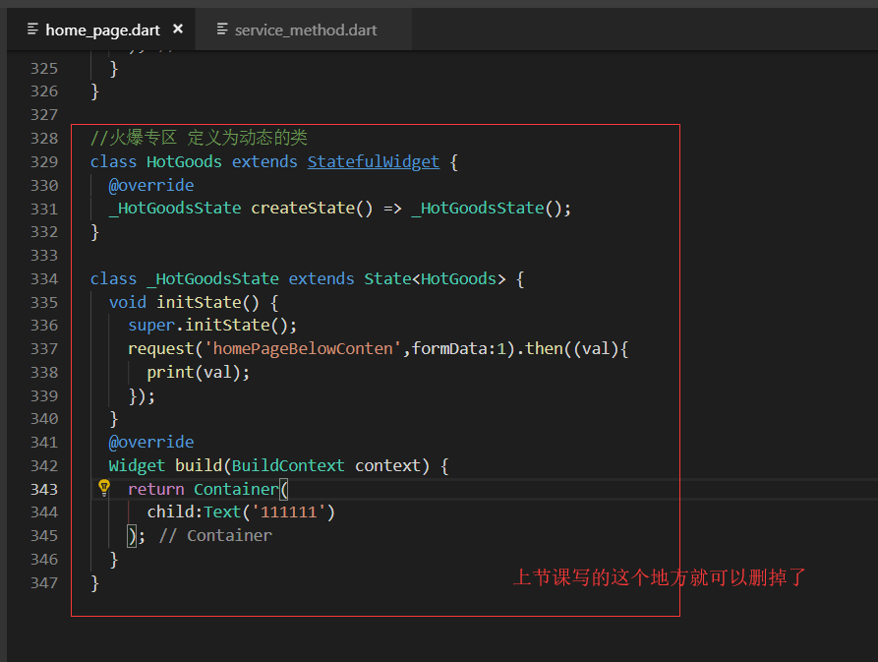
Task: Click the 'homePageBelowConten' string
Action: pyautogui.click(x=303, y=349)
